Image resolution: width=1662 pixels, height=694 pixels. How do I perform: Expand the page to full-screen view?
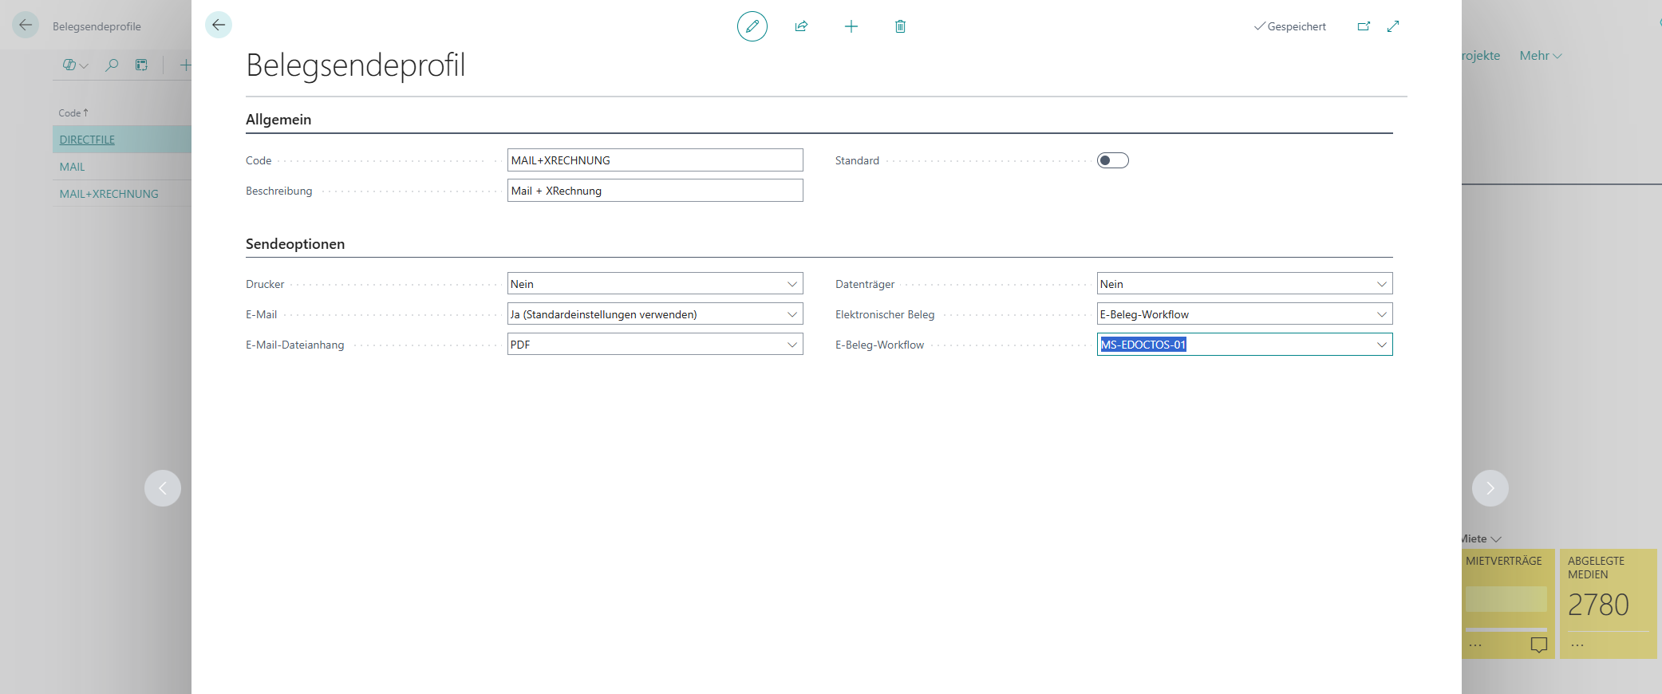[x=1393, y=26]
